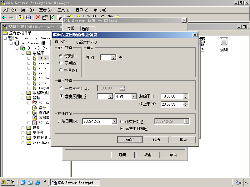Click the Internet Explorer quick launch icon
250x187 pixels.
tap(37, 182)
